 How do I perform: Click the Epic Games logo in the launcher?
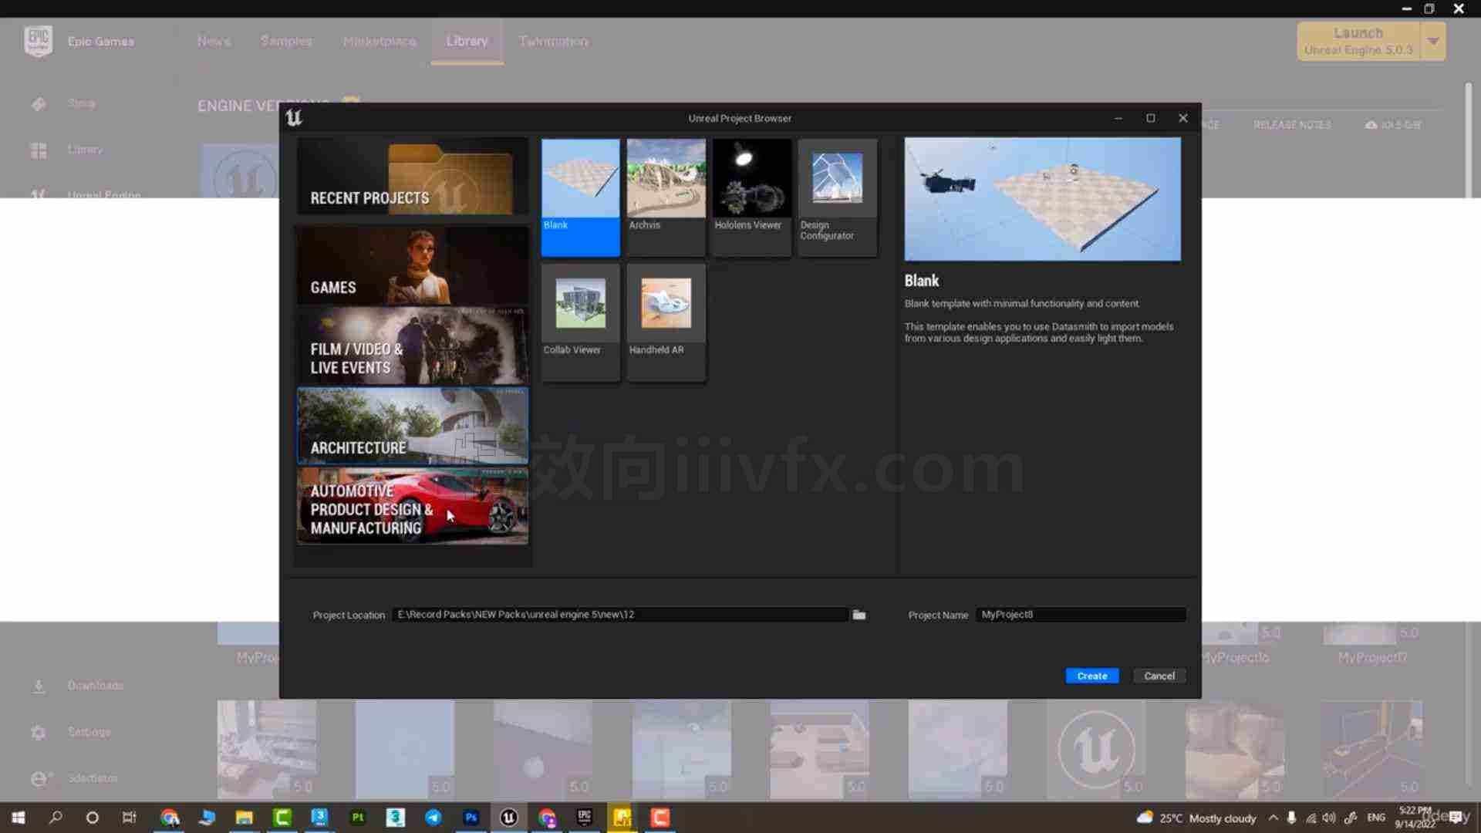[x=38, y=41]
